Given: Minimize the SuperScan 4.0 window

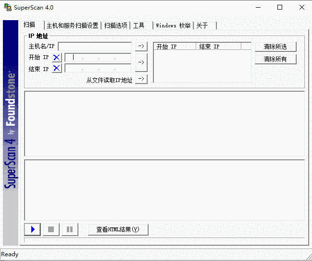Looking at the screenshot, I should [258, 8].
